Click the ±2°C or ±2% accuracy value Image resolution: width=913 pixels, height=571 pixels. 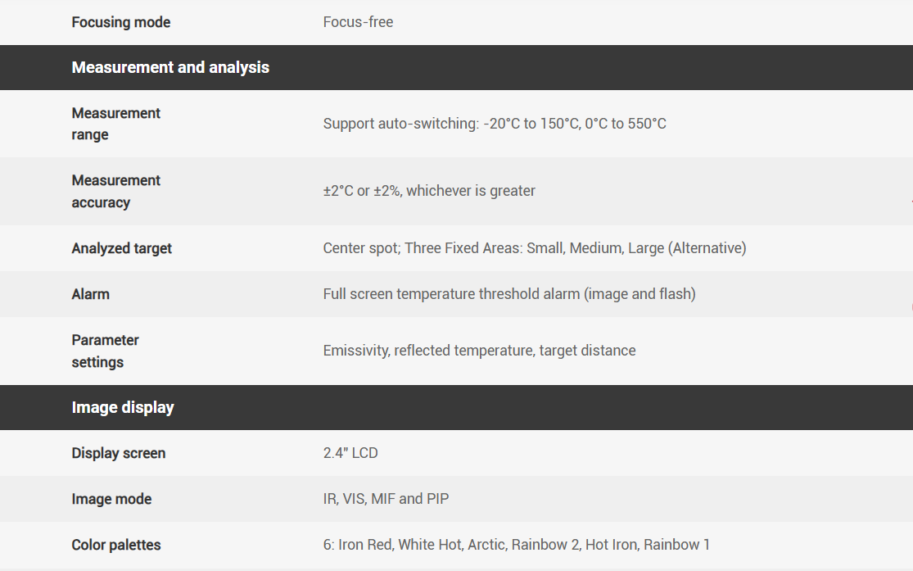(x=429, y=191)
